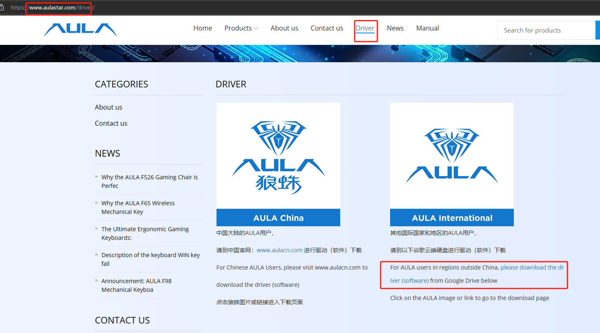The image size is (600, 333).
Task: Expand the Products dropdown menu
Action: [x=241, y=28]
